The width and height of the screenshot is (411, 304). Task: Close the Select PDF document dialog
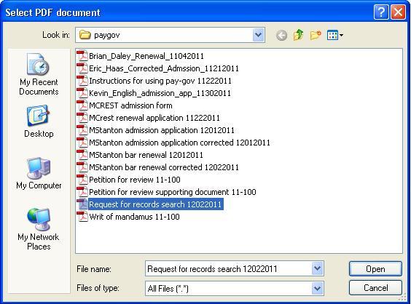coord(398,12)
